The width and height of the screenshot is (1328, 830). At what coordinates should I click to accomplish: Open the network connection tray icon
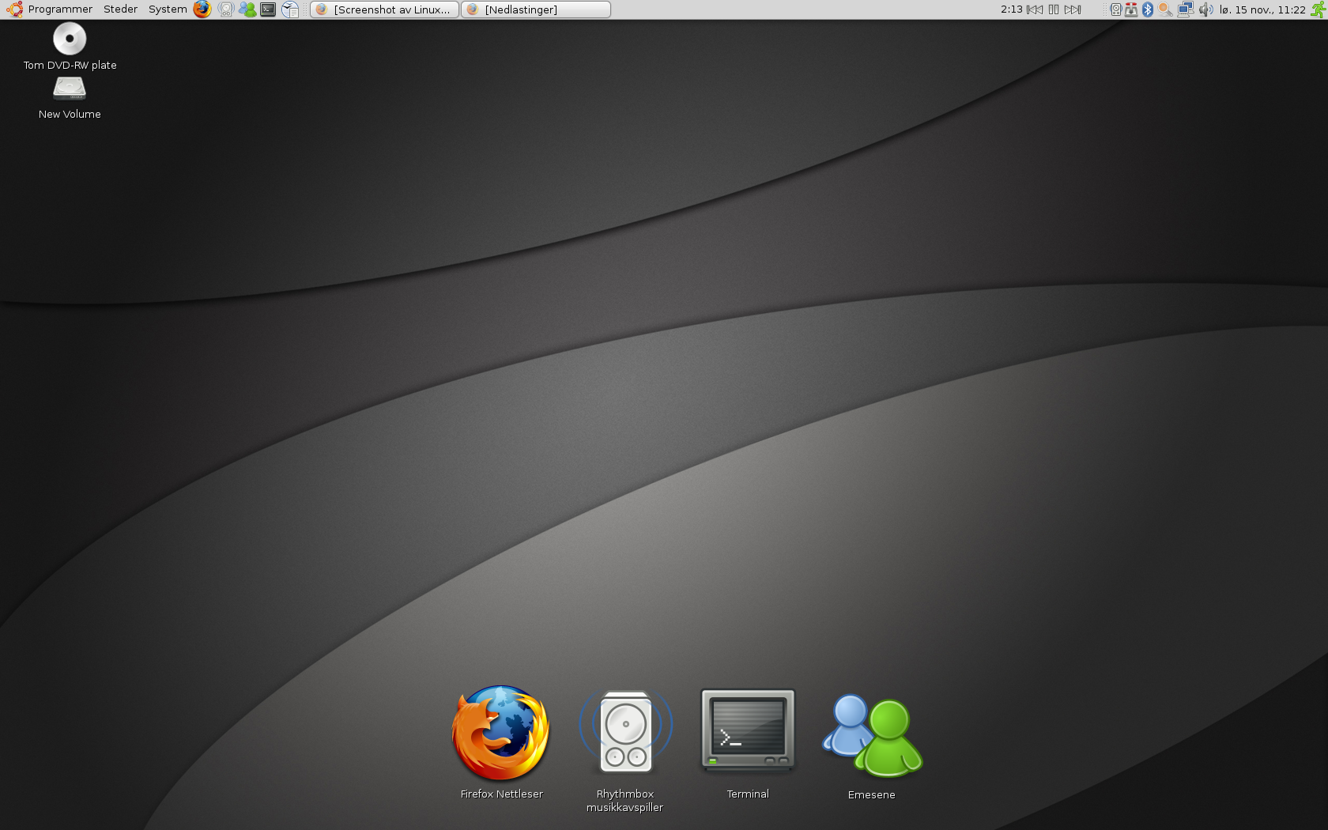pyautogui.click(x=1185, y=9)
